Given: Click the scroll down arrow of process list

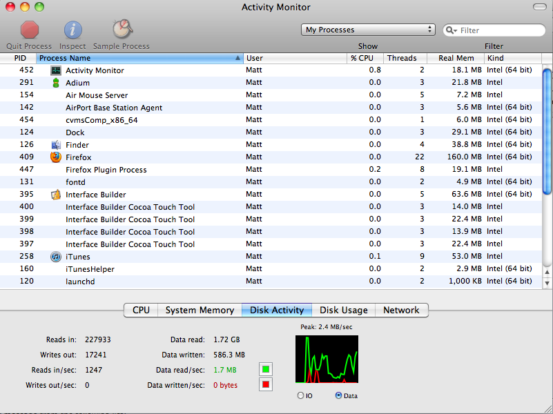Looking at the screenshot, I should (547, 283).
